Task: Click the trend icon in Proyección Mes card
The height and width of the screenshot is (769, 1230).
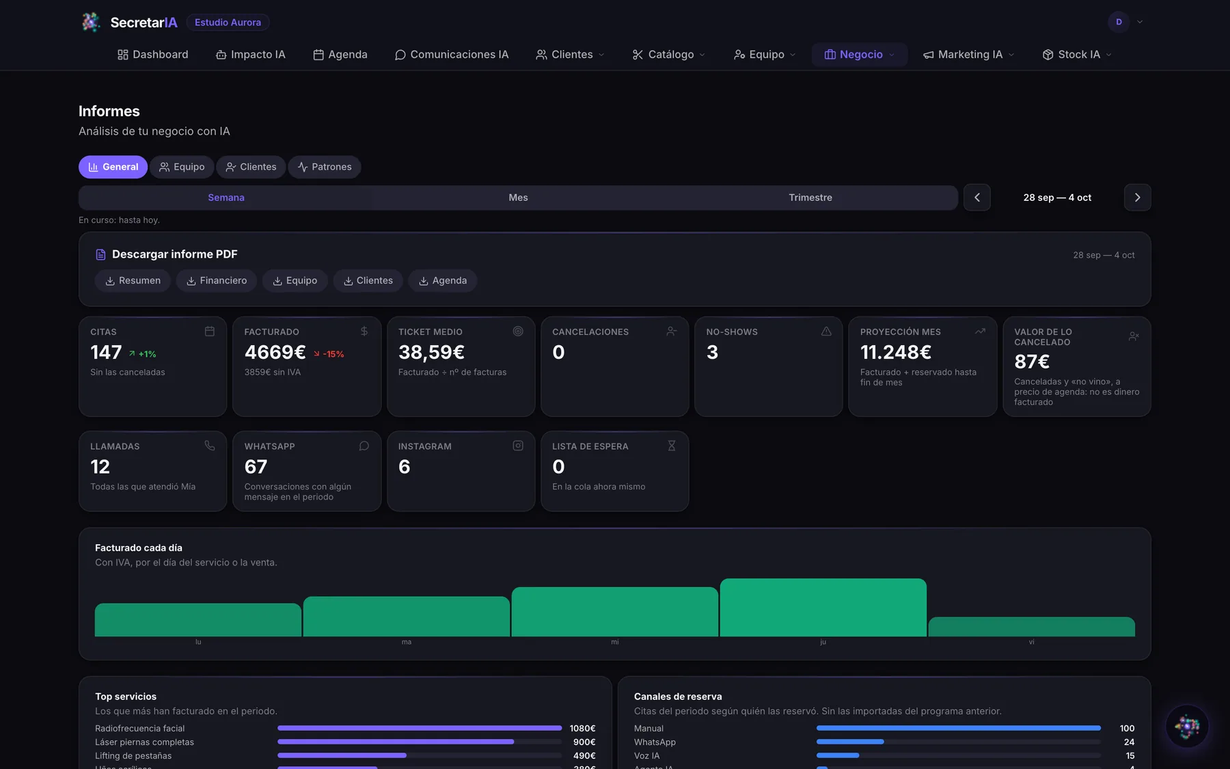Action: click(x=980, y=331)
